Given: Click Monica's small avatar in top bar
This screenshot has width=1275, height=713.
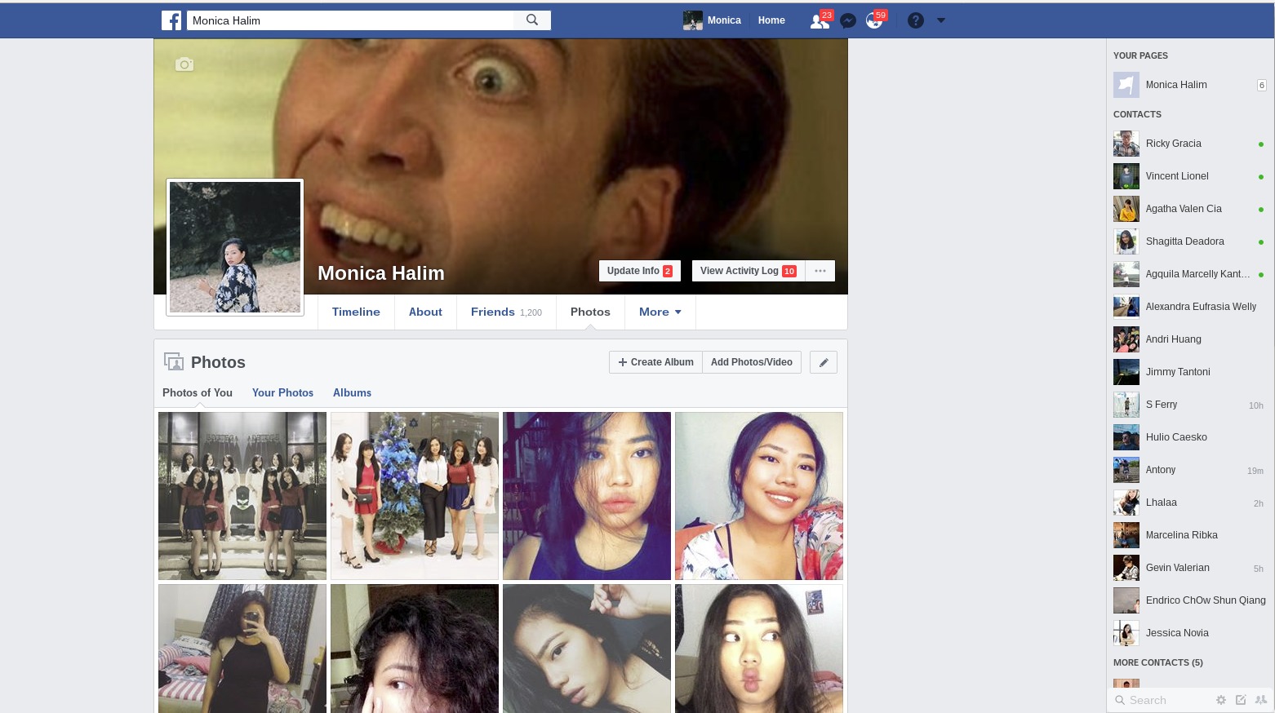Looking at the screenshot, I should pyautogui.click(x=693, y=20).
